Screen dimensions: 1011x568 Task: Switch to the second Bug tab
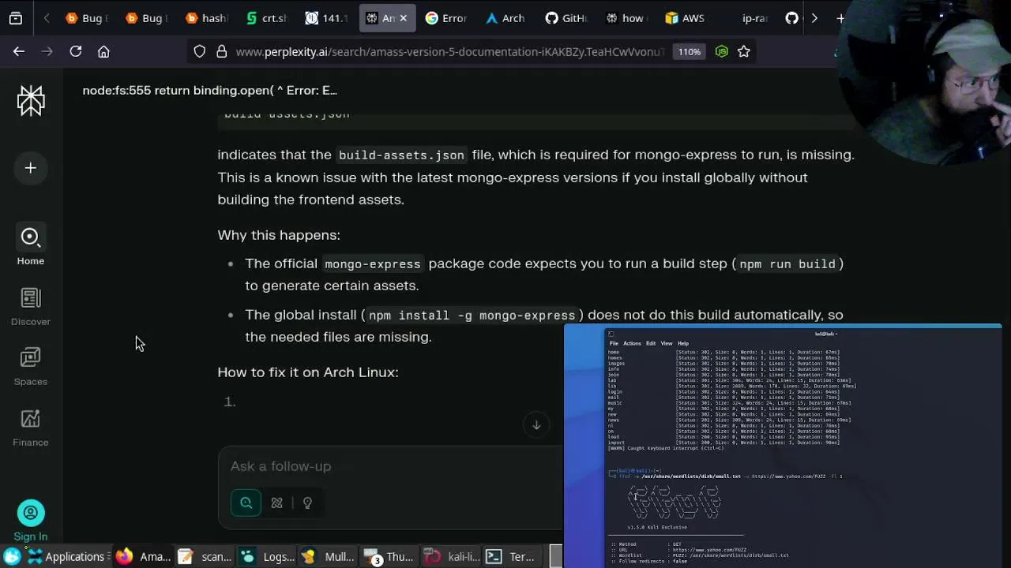click(x=146, y=18)
